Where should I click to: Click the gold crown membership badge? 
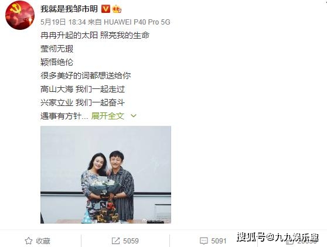[x=117, y=9]
